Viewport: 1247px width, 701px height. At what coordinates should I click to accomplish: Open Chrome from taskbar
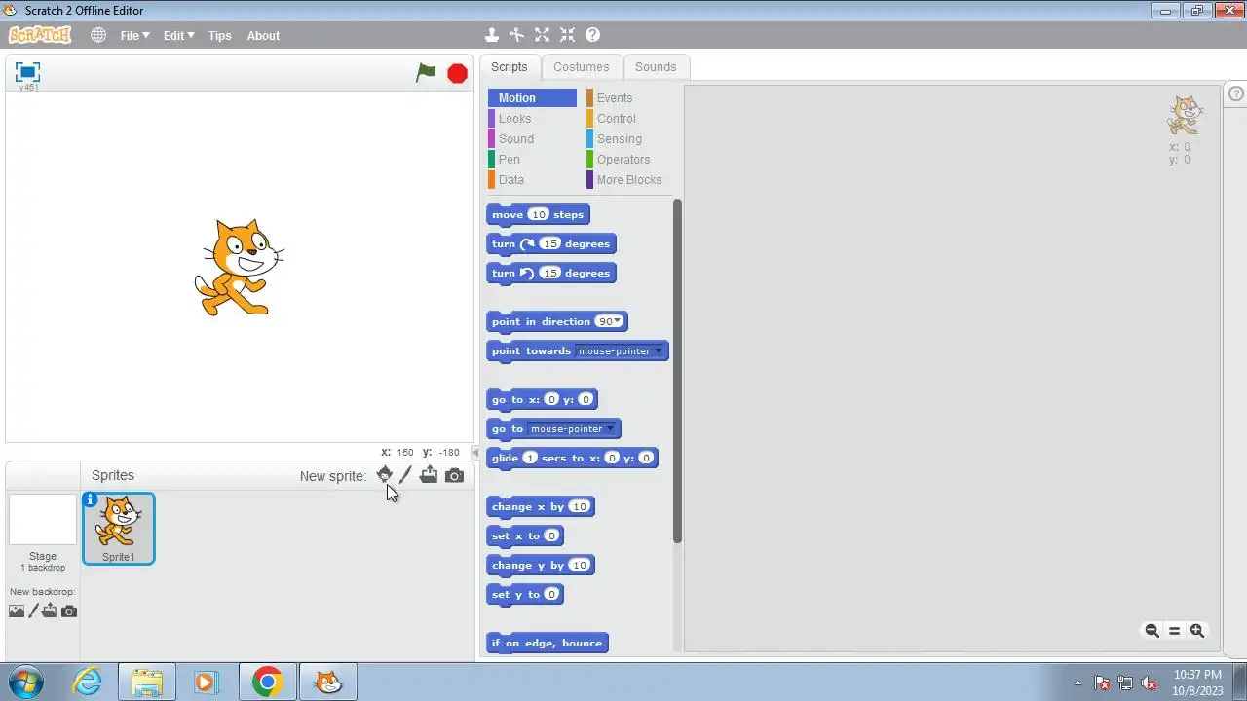coord(267,682)
